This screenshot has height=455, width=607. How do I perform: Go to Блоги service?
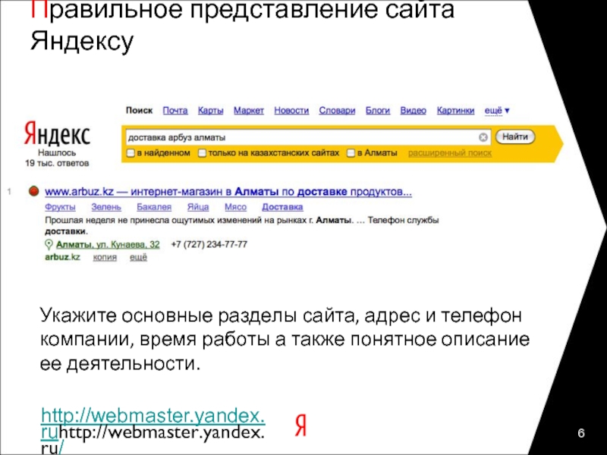(377, 111)
